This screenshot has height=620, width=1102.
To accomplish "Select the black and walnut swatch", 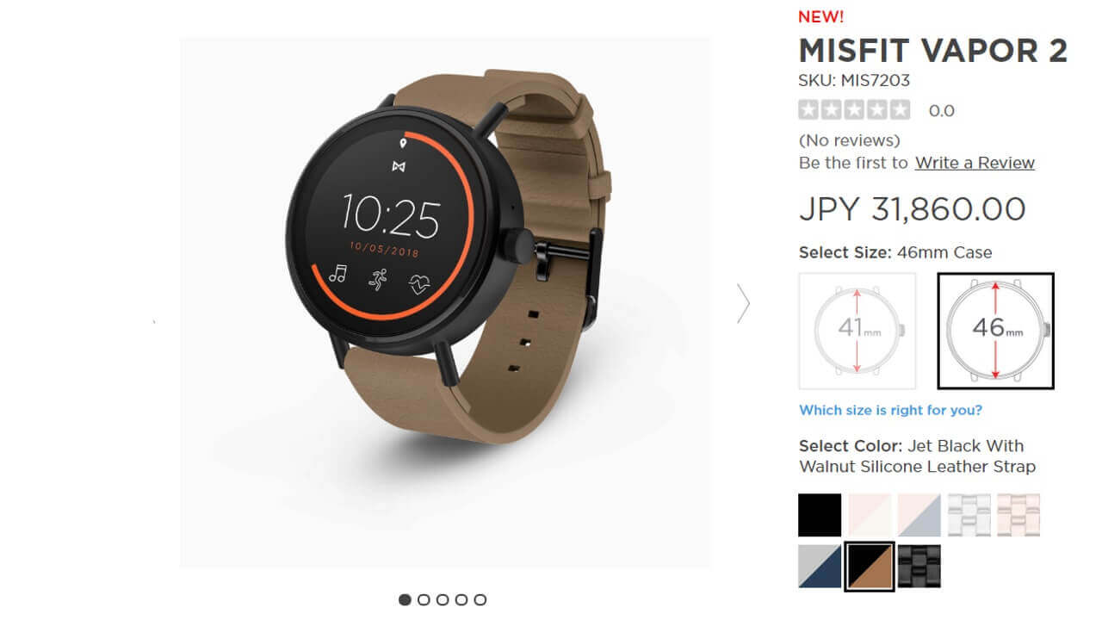I will pyautogui.click(x=870, y=567).
